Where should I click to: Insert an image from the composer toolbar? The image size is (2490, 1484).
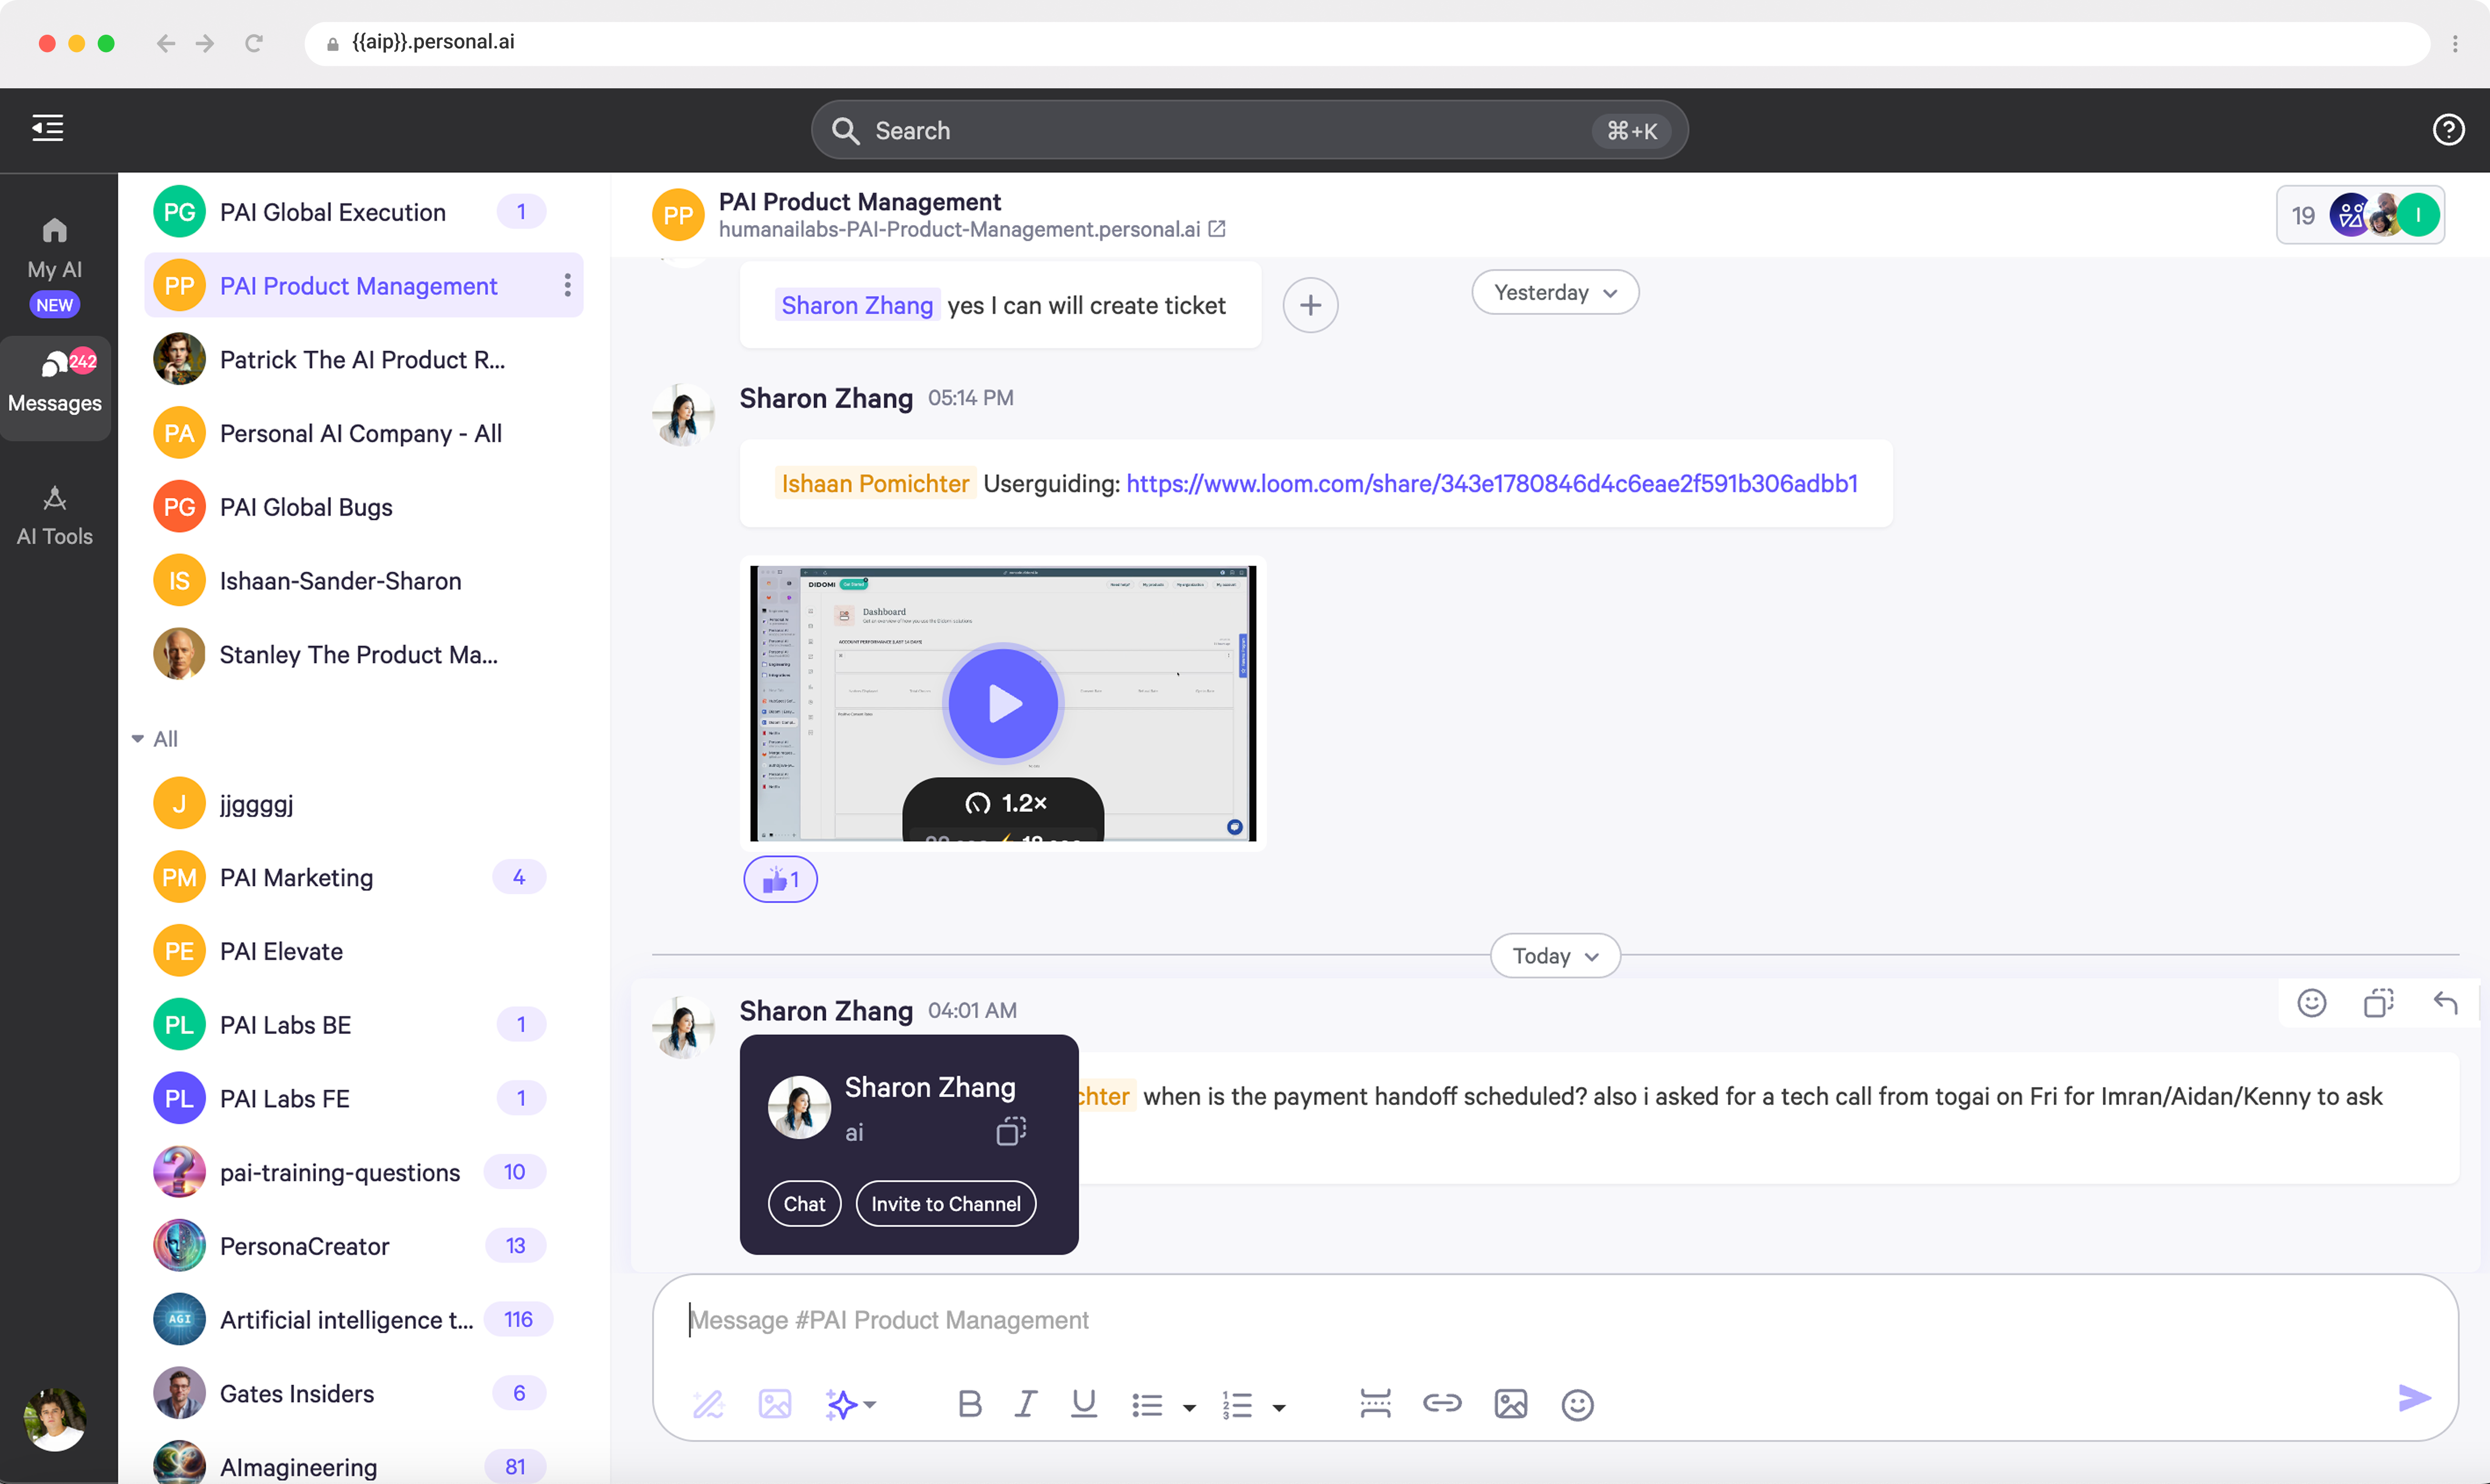click(x=1510, y=1404)
